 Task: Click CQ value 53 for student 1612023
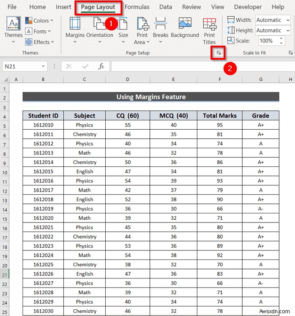click(127, 246)
